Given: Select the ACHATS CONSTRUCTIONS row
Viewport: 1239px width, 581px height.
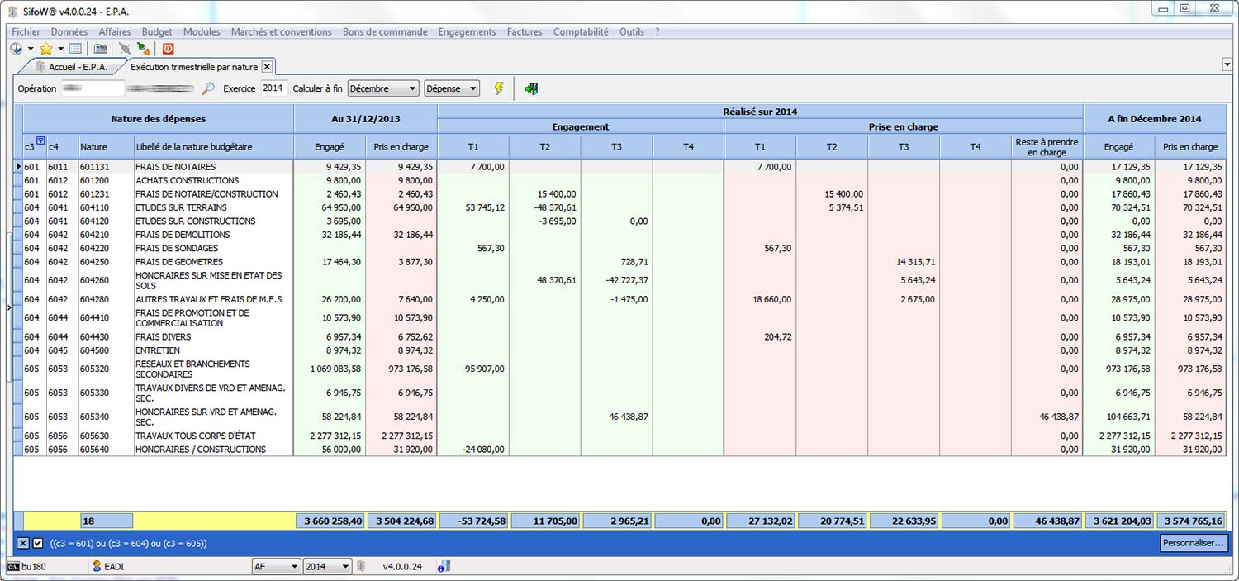Looking at the screenshot, I should (x=619, y=180).
